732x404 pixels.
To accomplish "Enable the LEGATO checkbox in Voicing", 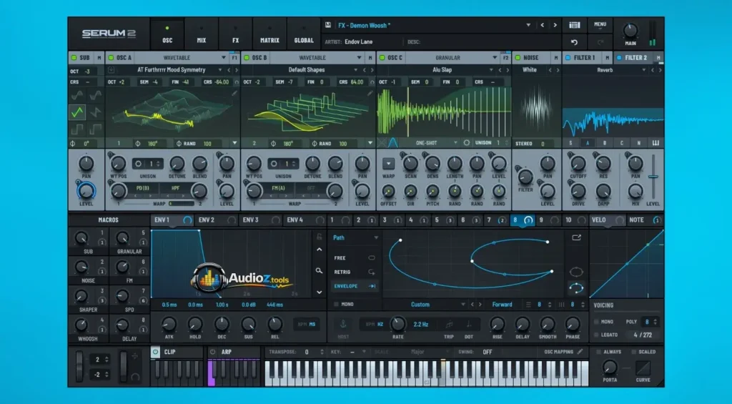I will [x=596, y=335].
